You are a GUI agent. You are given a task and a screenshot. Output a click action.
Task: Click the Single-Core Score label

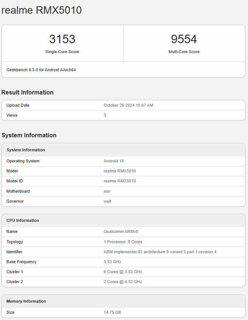pyautogui.click(x=62, y=52)
